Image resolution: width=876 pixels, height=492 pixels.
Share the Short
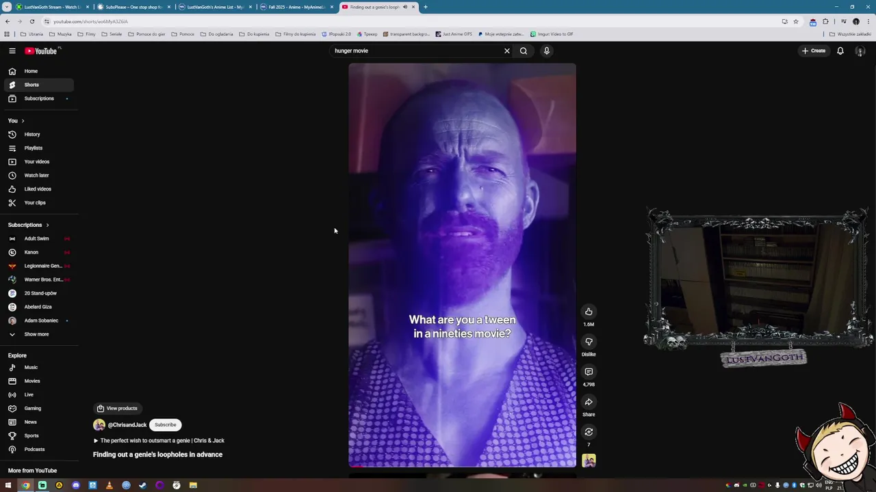pyautogui.click(x=589, y=402)
